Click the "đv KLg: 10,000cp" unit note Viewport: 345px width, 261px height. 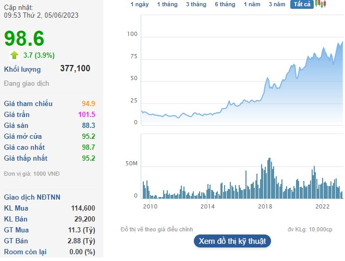pos(310,230)
